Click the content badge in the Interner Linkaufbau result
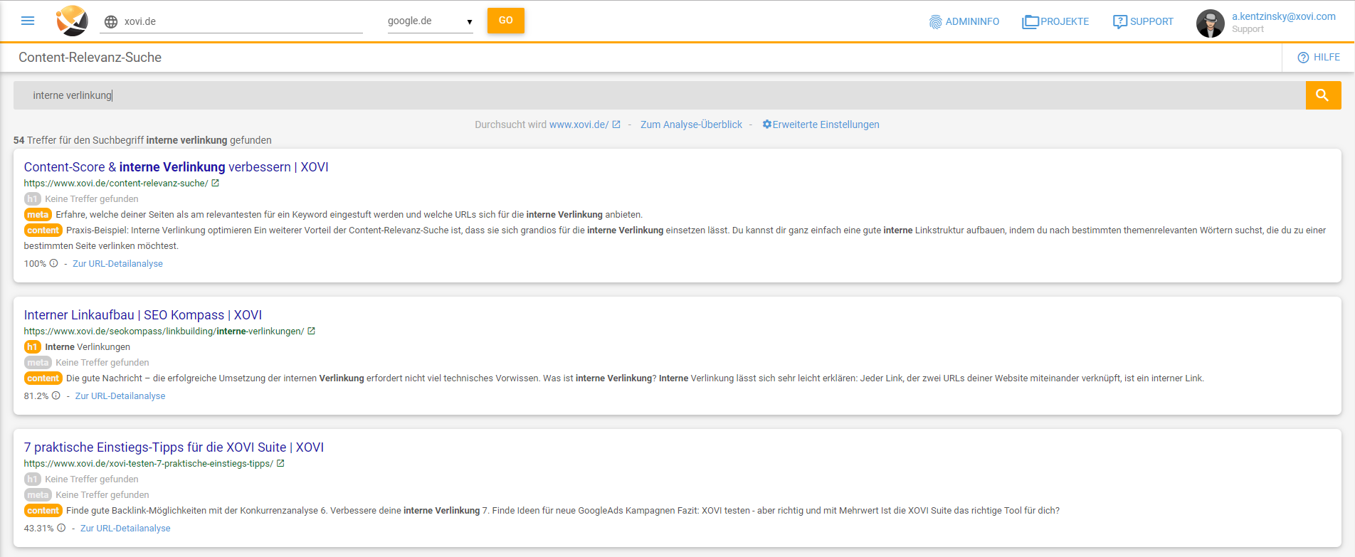The height and width of the screenshot is (557, 1355). (x=43, y=378)
